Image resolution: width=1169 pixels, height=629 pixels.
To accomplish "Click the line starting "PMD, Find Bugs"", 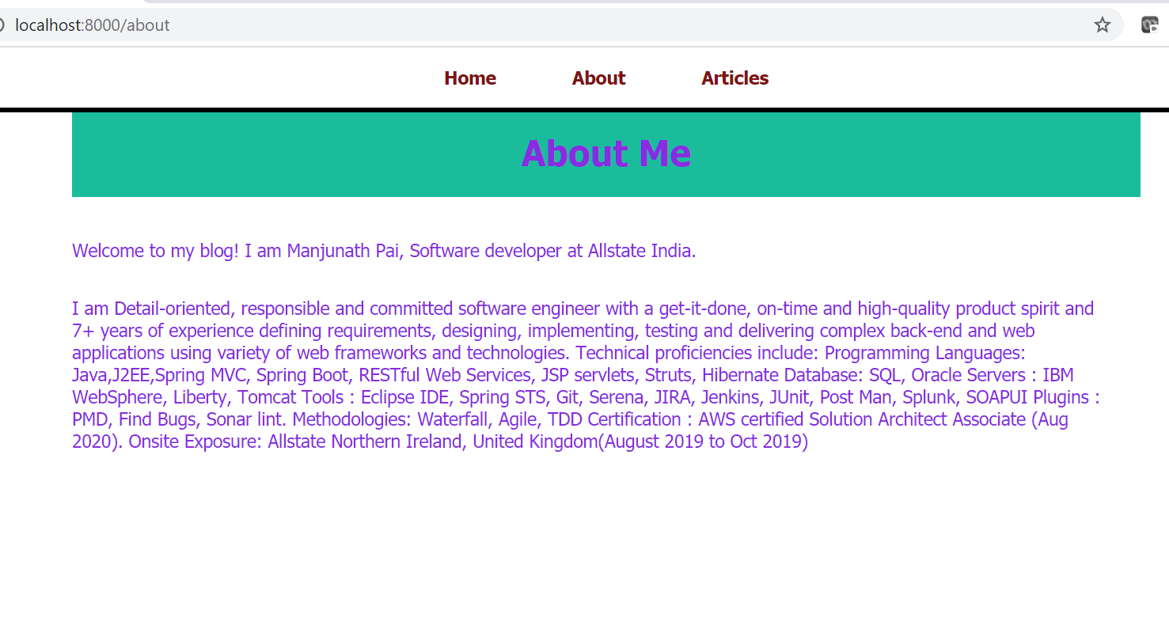I will point(570,419).
